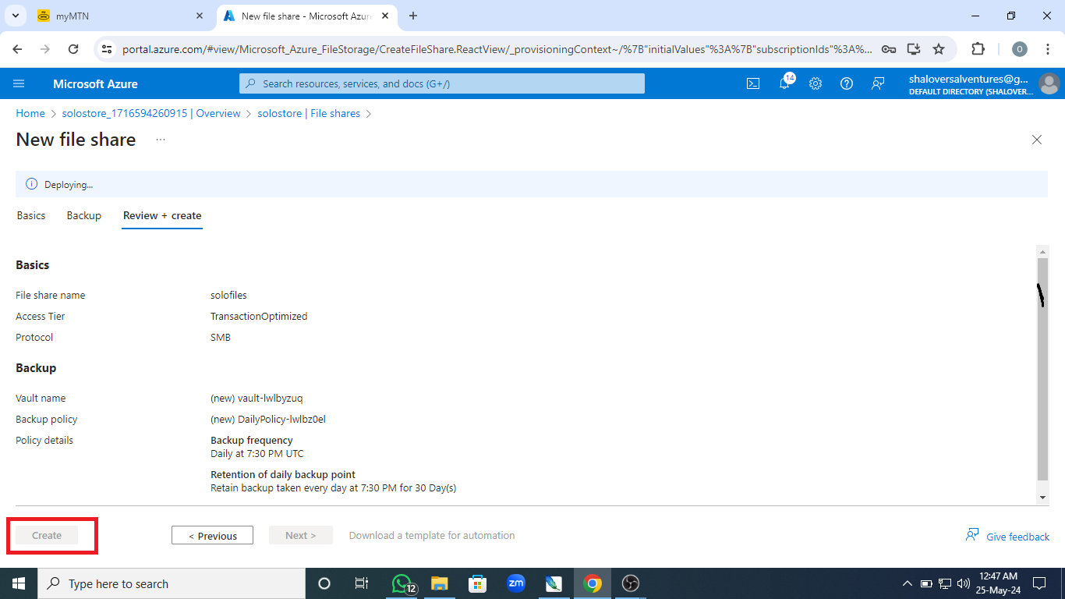Show hidden system tray icons
The width and height of the screenshot is (1065, 599).
pos(907,583)
